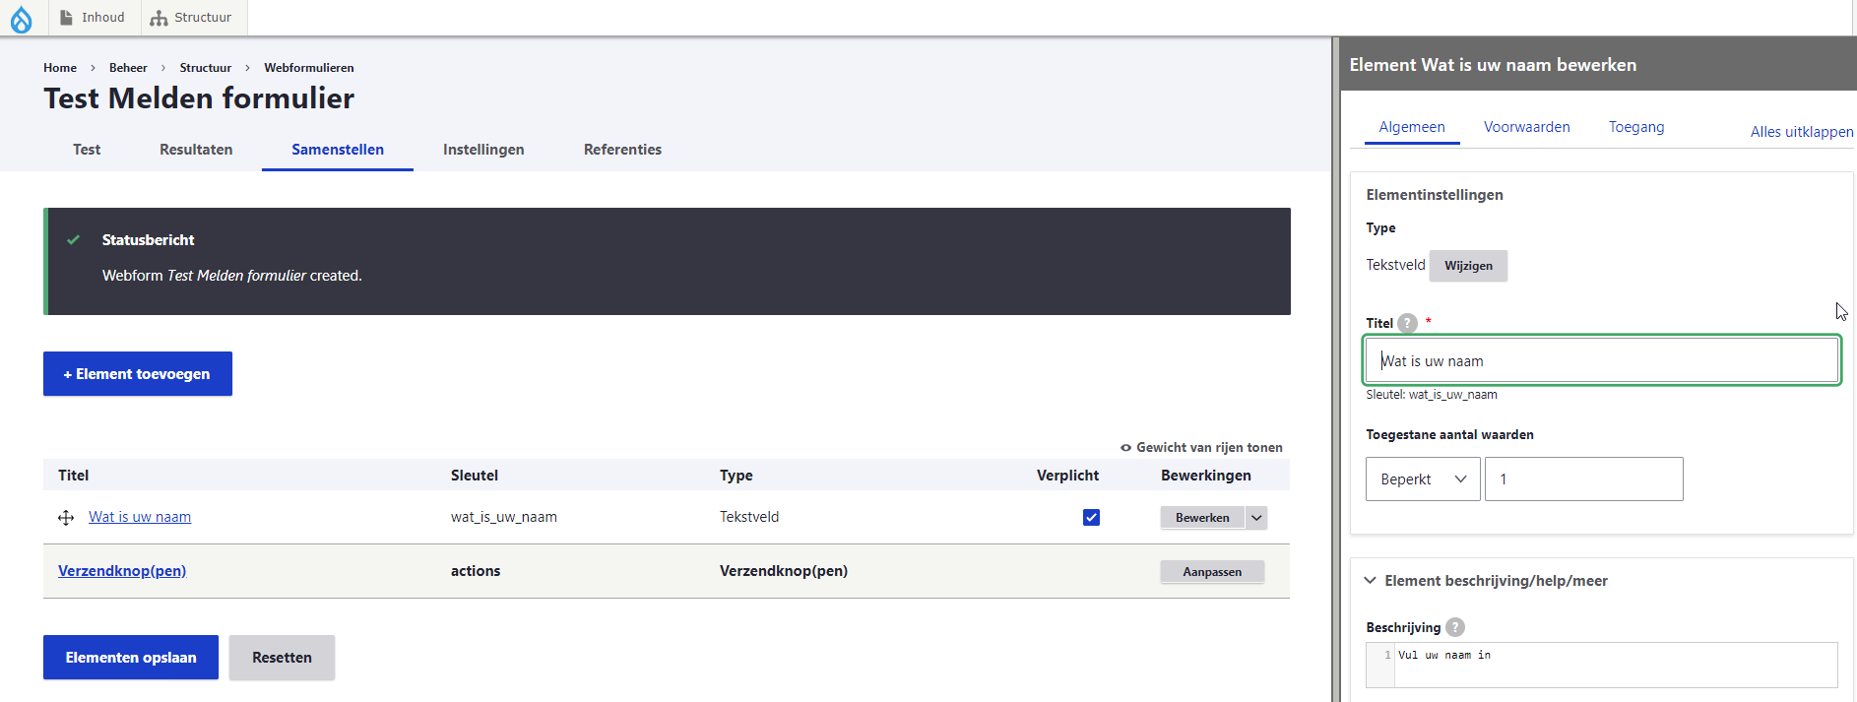Collapse Element beschrijving/help/meer section
This screenshot has width=1857, height=702.
point(1370,581)
